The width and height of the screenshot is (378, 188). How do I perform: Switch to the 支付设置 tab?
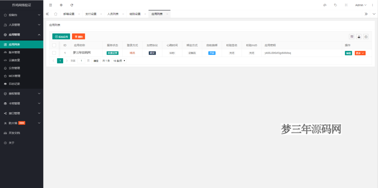[x=91, y=14]
